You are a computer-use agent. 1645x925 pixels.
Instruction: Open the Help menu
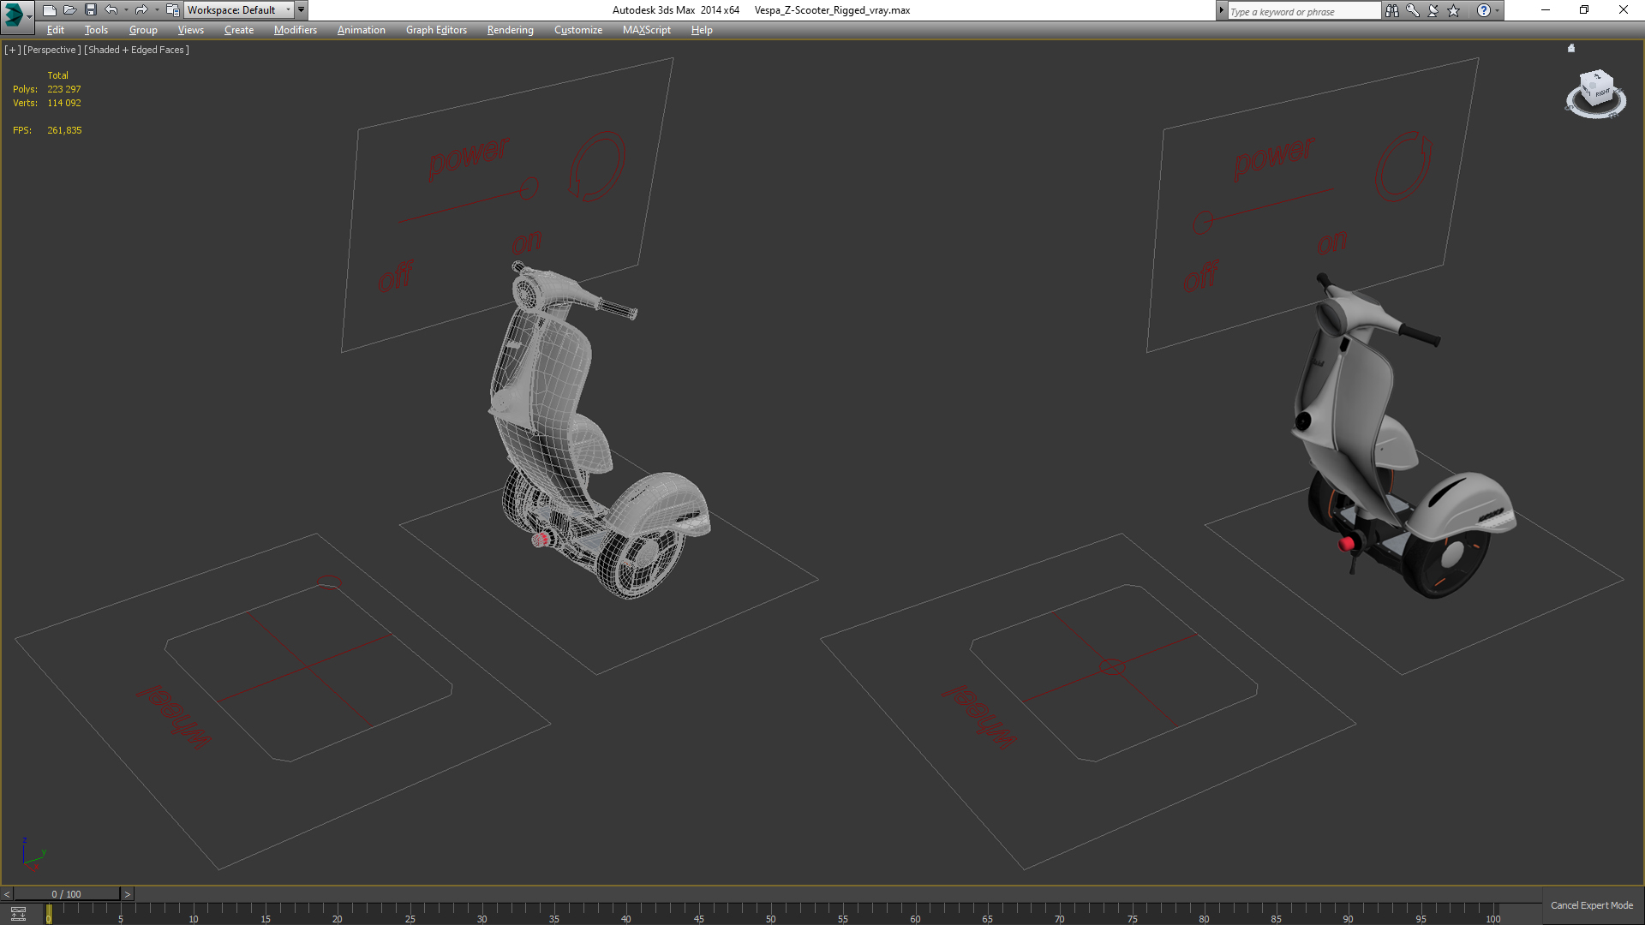click(x=702, y=30)
